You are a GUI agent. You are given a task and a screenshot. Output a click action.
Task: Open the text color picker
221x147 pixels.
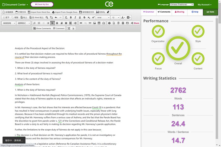(x=123, y=18)
